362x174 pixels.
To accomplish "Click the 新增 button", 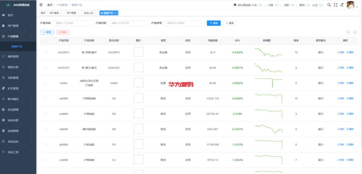I will coord(47,32).
